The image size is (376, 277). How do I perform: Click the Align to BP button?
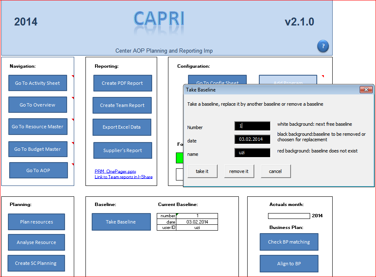point(289,264)
